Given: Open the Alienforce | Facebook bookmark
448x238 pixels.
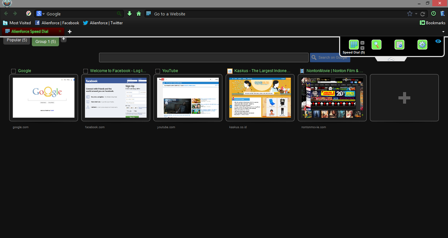Looking at the screenshot, I should [x=57, y=23].
